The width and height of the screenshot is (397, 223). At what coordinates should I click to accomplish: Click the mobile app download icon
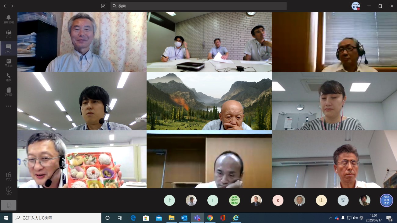click(9, 205)
